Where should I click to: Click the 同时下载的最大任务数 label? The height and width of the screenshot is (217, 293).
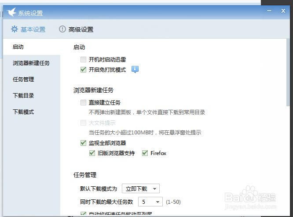click(x=106, y=202)
